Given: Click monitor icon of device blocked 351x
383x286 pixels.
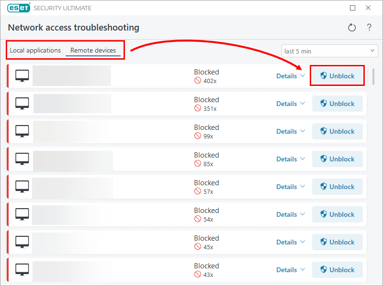Looking at the screenshot, I should (x=22, y=104).
